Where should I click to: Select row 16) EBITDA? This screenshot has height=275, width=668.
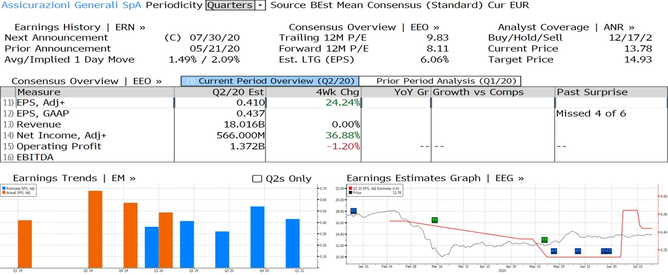[334, 157]
